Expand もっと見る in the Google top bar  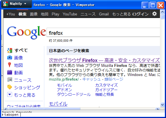coord(121,14)
